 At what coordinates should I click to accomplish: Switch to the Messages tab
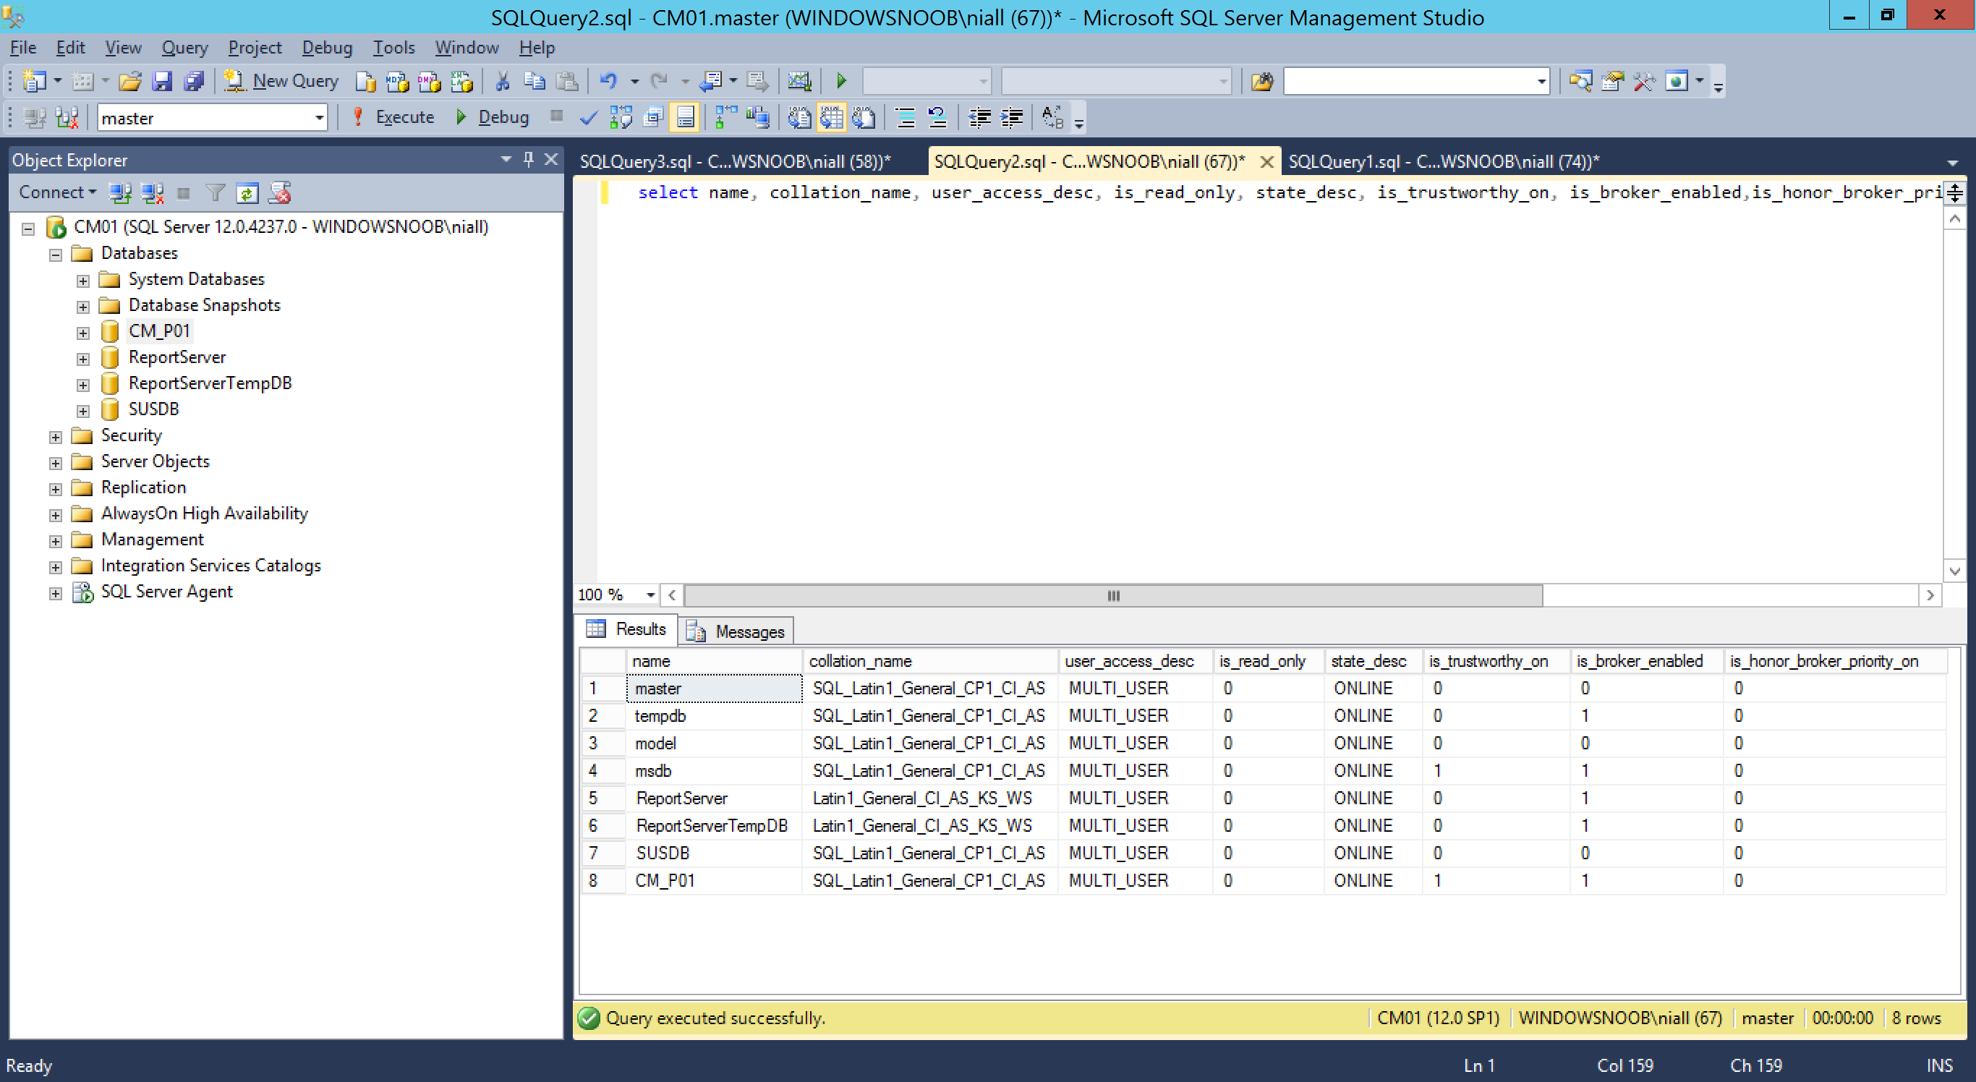coord(736,631)
